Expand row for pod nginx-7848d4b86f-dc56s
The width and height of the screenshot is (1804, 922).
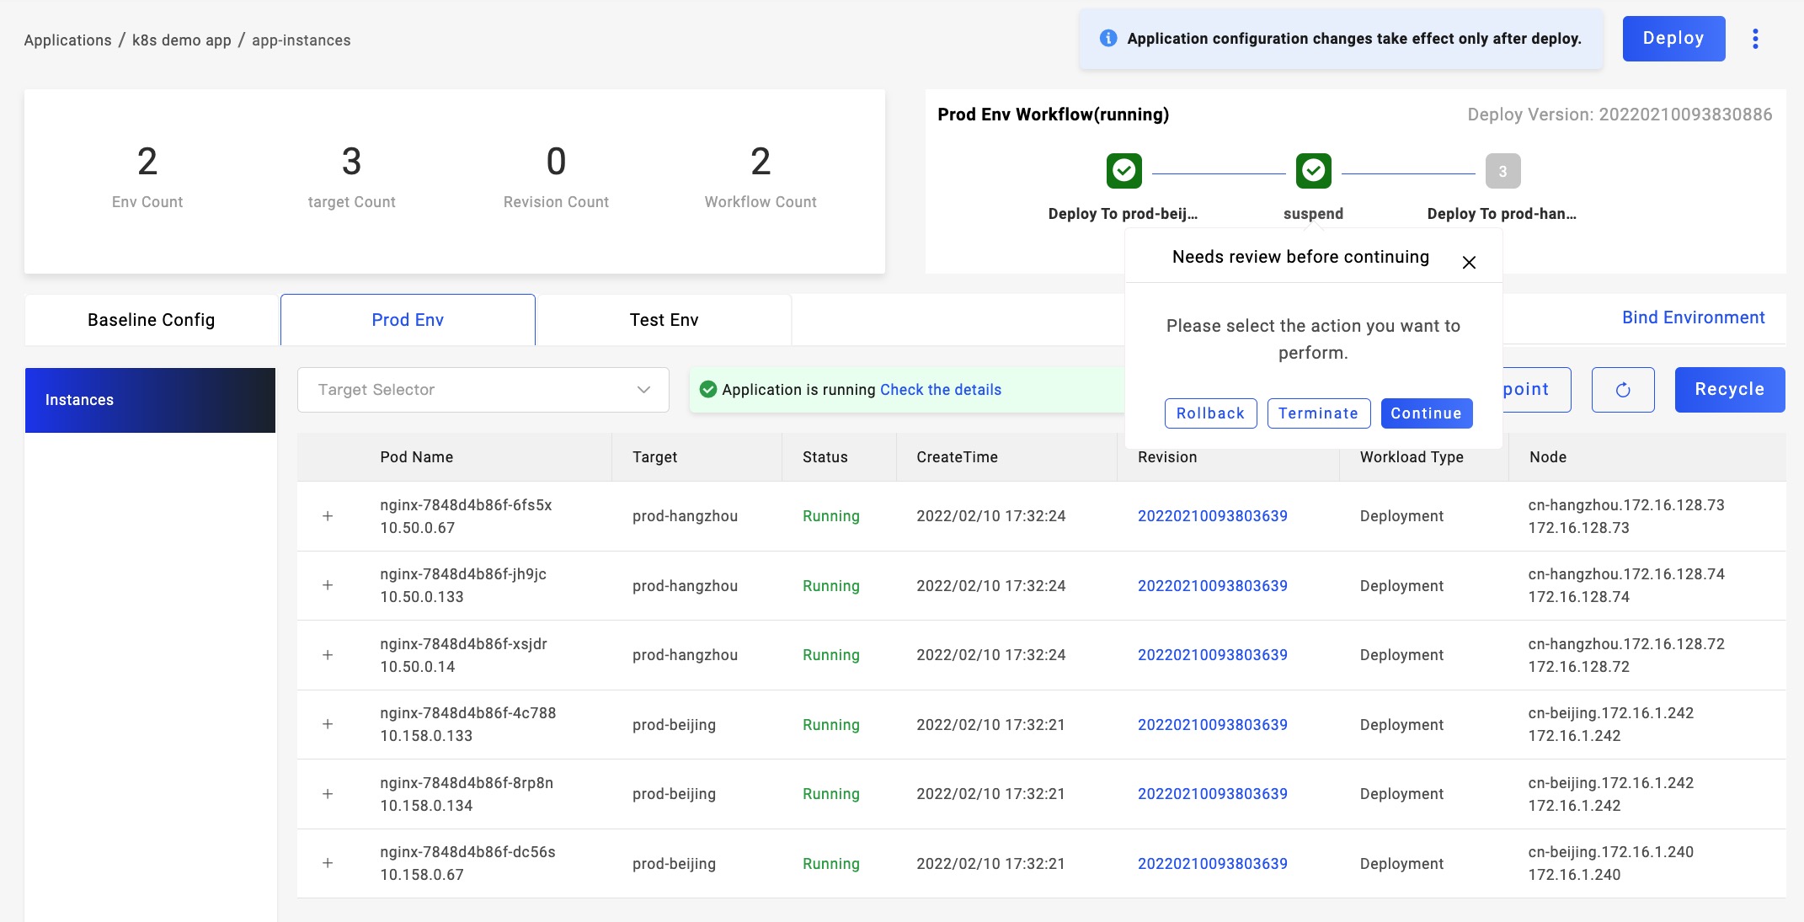click(328, 863)
